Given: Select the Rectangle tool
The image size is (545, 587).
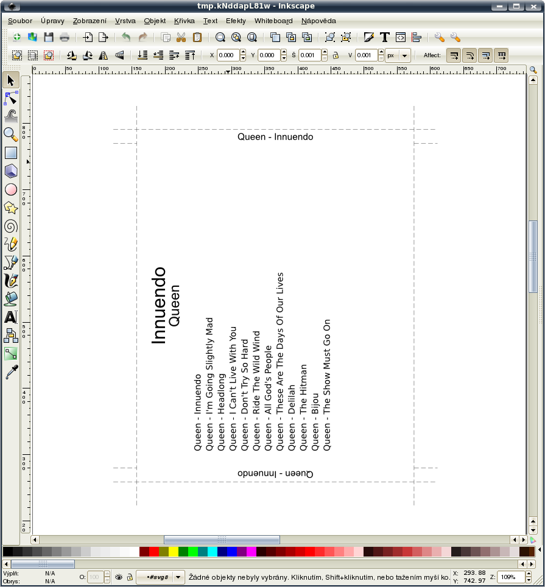Looking at the screenshot, I should click(11, 153).
